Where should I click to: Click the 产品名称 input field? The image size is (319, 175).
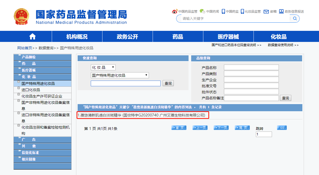pyautogui.click(x=251, y=67)
